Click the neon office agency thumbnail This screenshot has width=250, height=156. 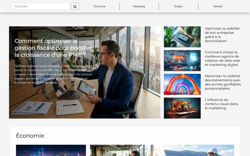click(x=182, y=60)
